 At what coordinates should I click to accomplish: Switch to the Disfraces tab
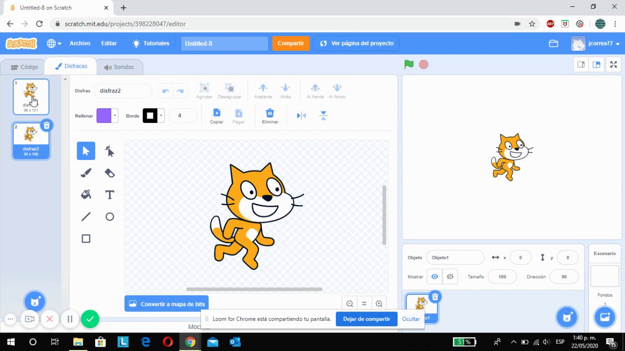click(x=71, y=66)
